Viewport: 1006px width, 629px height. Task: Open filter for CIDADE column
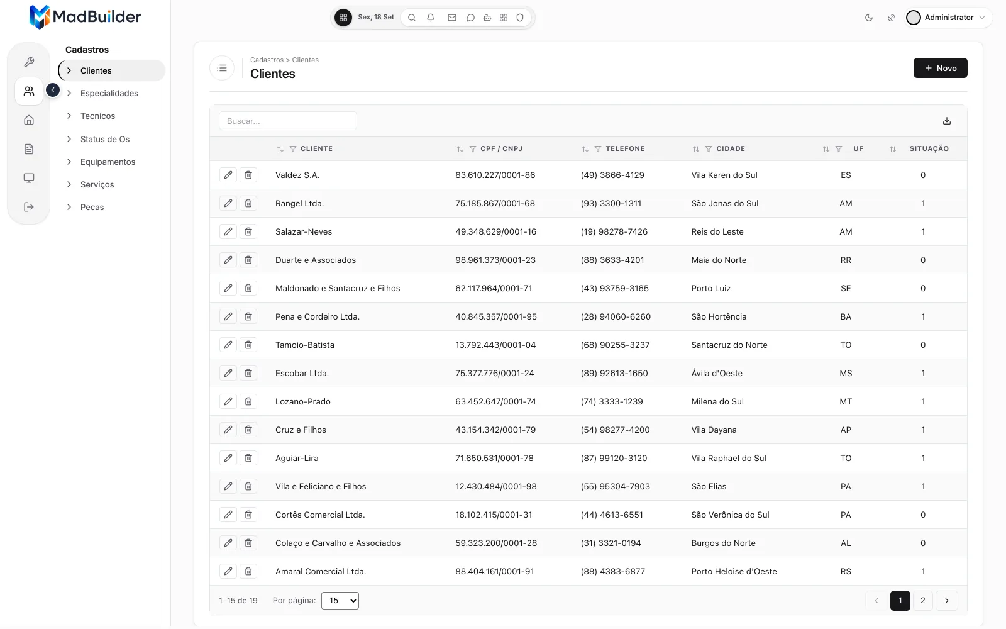[x=709, y=149]
